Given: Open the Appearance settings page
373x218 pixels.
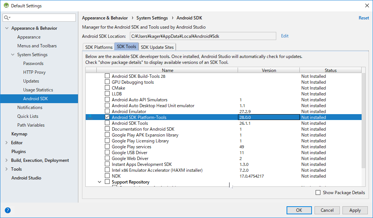Looking at the screenshot, I should click(29, 37).
